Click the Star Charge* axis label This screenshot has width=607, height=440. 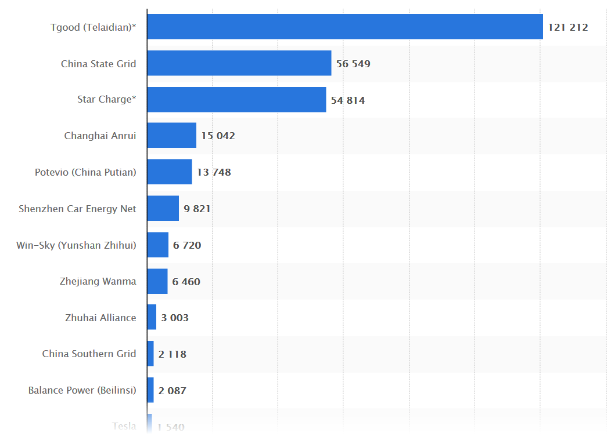pyautogui.click(x=106, y=99)
